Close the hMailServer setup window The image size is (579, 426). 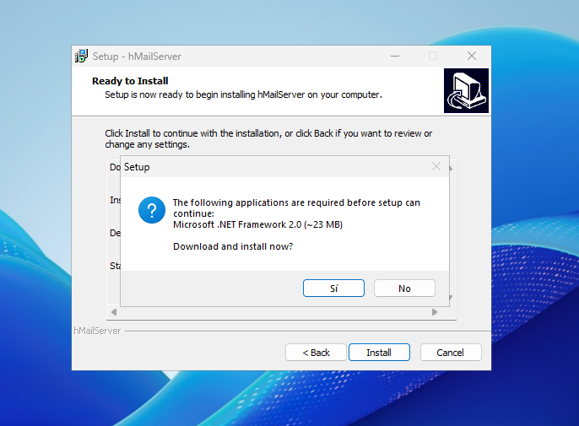point(472,57)
